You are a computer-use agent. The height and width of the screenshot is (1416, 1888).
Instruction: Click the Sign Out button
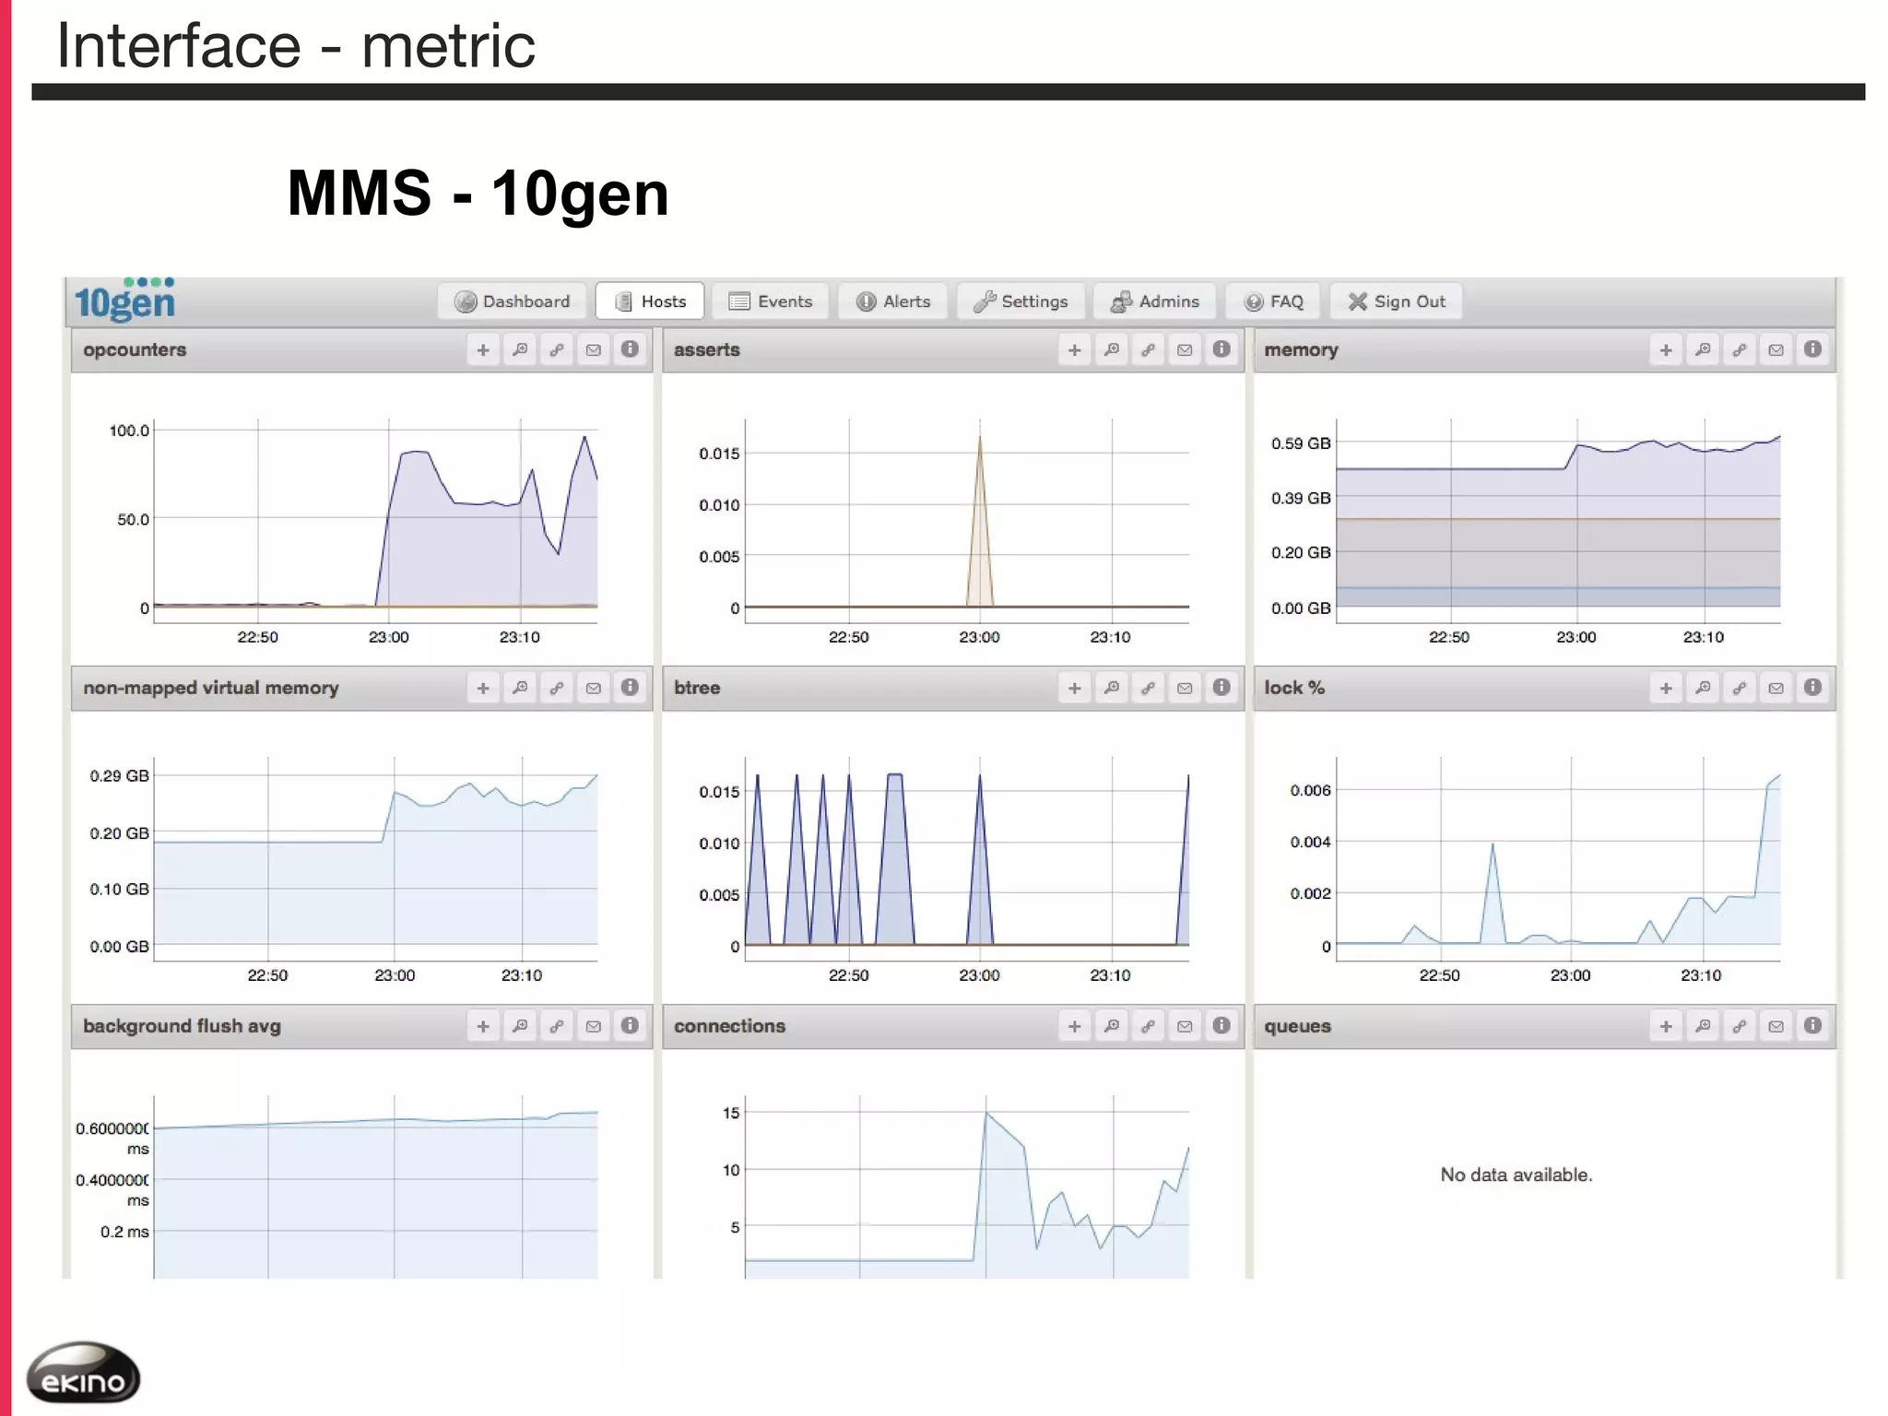[1397, 301]
